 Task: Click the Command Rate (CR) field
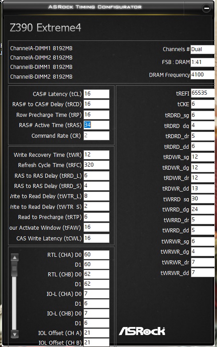pos(96,136)
